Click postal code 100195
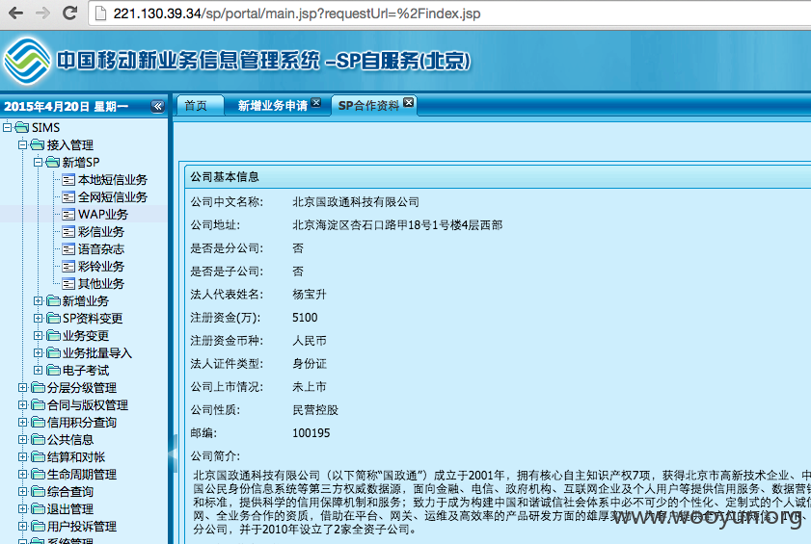This screenshot has height=544, width=811. click(311, 433)
